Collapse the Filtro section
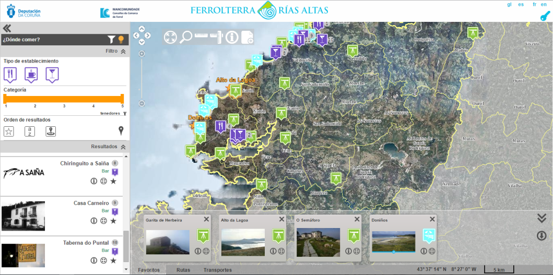 (x=123, y=51)
